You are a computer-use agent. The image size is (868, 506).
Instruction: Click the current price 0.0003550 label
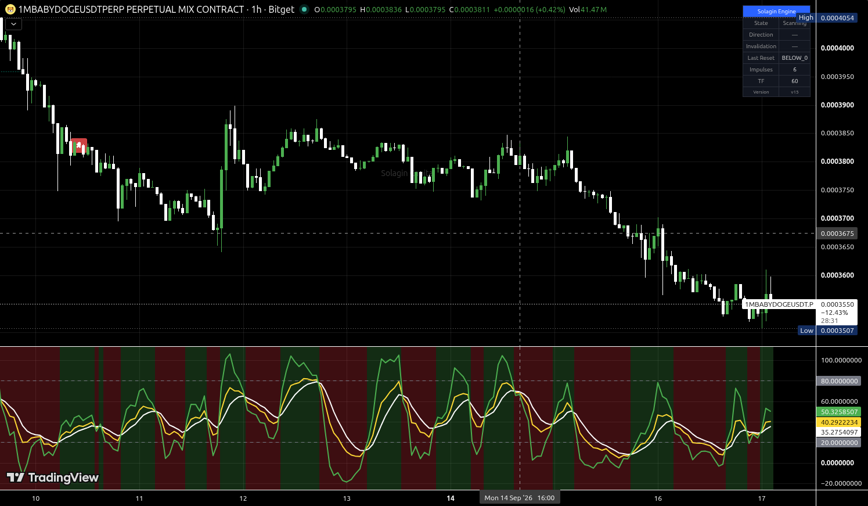837,304
